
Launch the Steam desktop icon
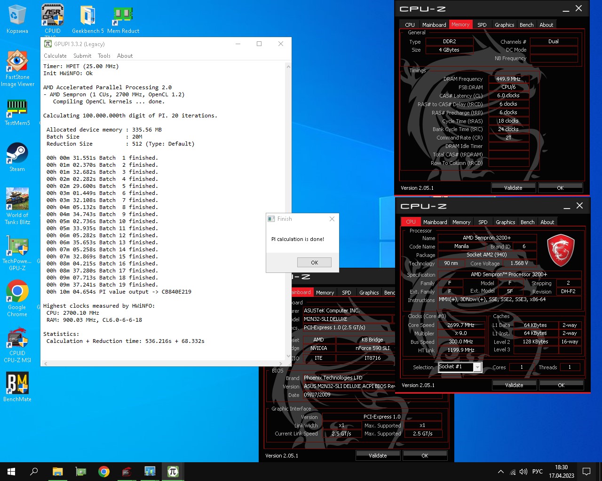coord(17,158)
